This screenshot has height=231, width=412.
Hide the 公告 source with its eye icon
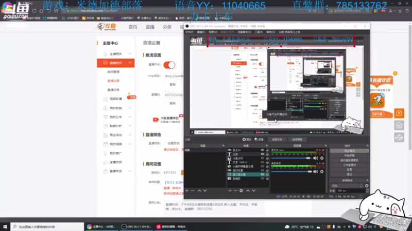pyautogui.click(x=262, y=154)
